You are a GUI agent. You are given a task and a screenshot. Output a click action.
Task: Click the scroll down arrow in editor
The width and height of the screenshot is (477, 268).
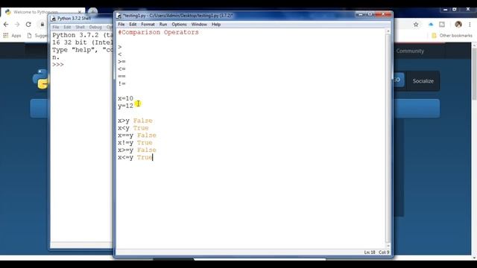pos(388,245)
